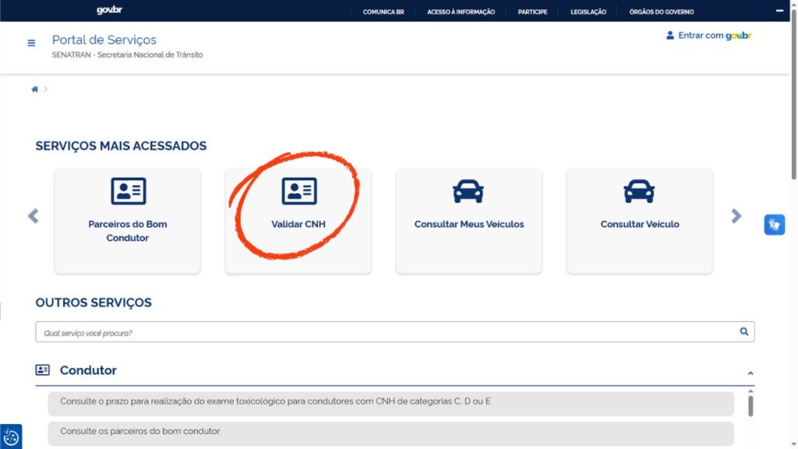Go to previous services carousel slide
798x449 pixels.
(x=33, y=216)
